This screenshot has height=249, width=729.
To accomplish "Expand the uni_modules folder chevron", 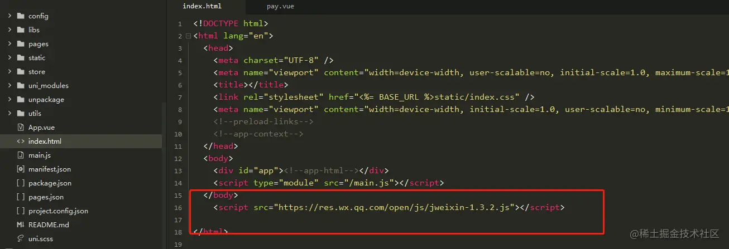I will point(10,86).
